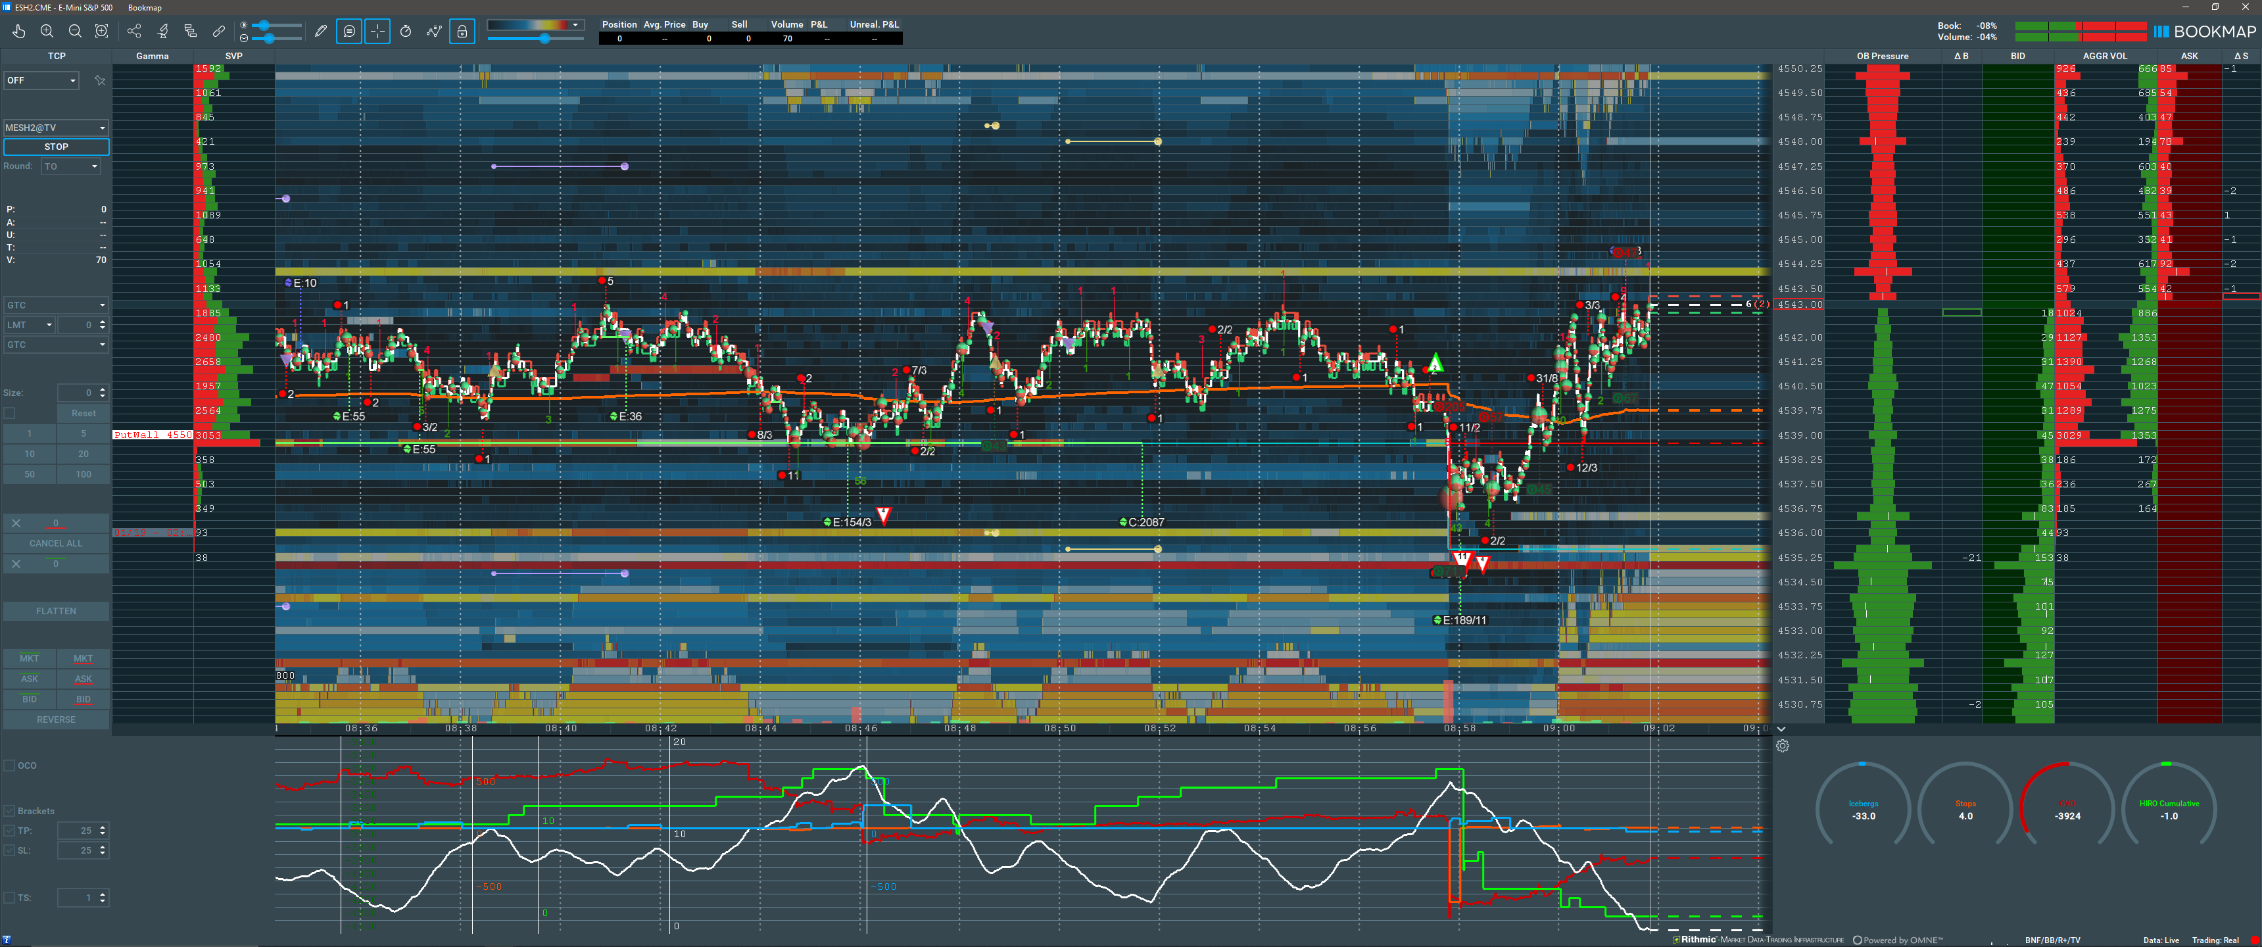The image size is (2262, 947).
Task: Open the OFF dropdown under TCP
Action: 41,81
